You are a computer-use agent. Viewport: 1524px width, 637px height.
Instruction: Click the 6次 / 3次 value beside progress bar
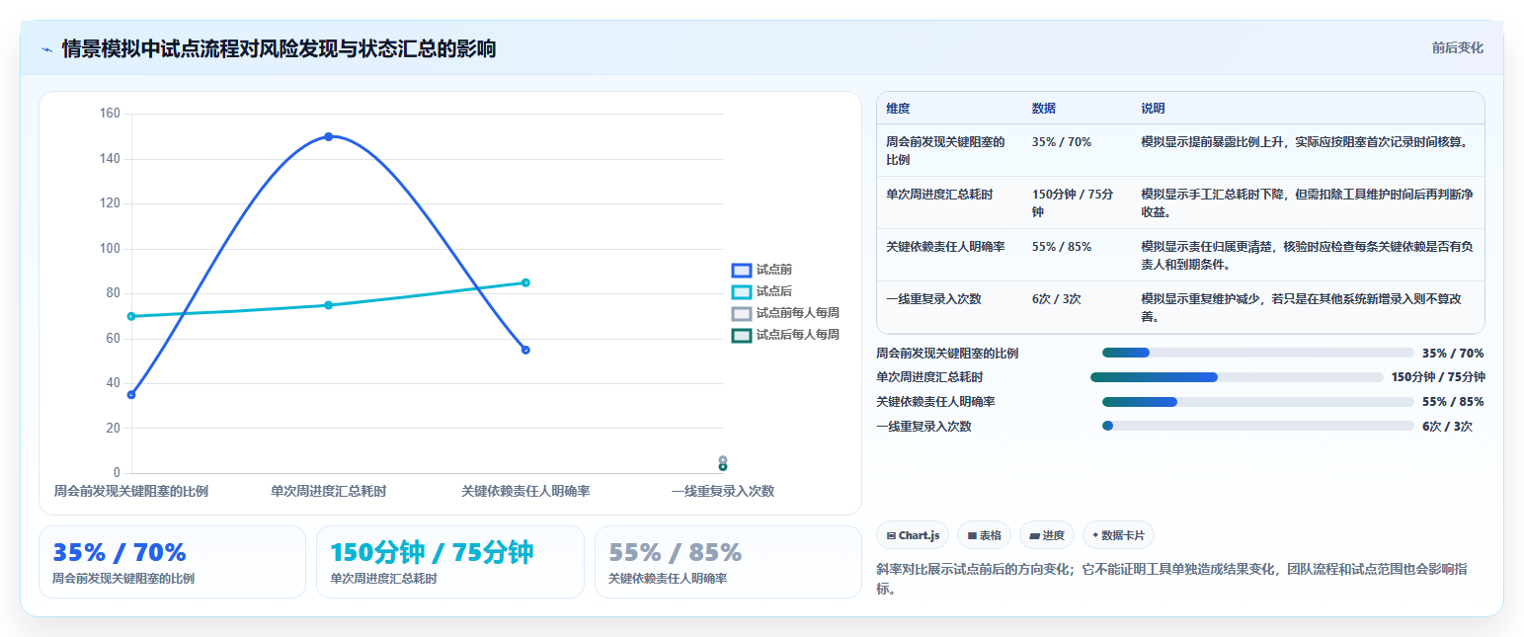[x=1447, y=427]
